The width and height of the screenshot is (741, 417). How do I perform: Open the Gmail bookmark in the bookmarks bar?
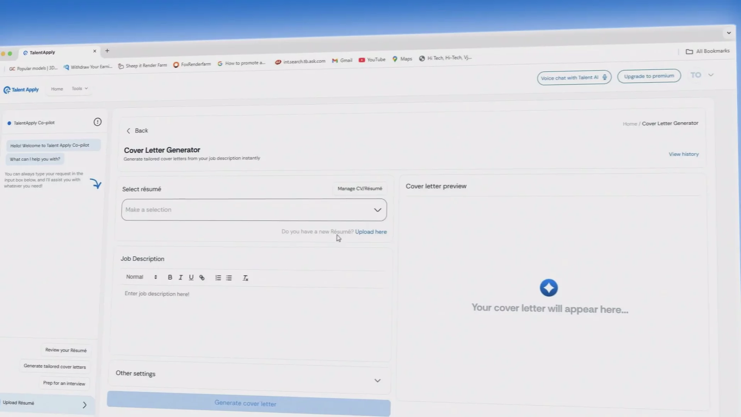342,60
